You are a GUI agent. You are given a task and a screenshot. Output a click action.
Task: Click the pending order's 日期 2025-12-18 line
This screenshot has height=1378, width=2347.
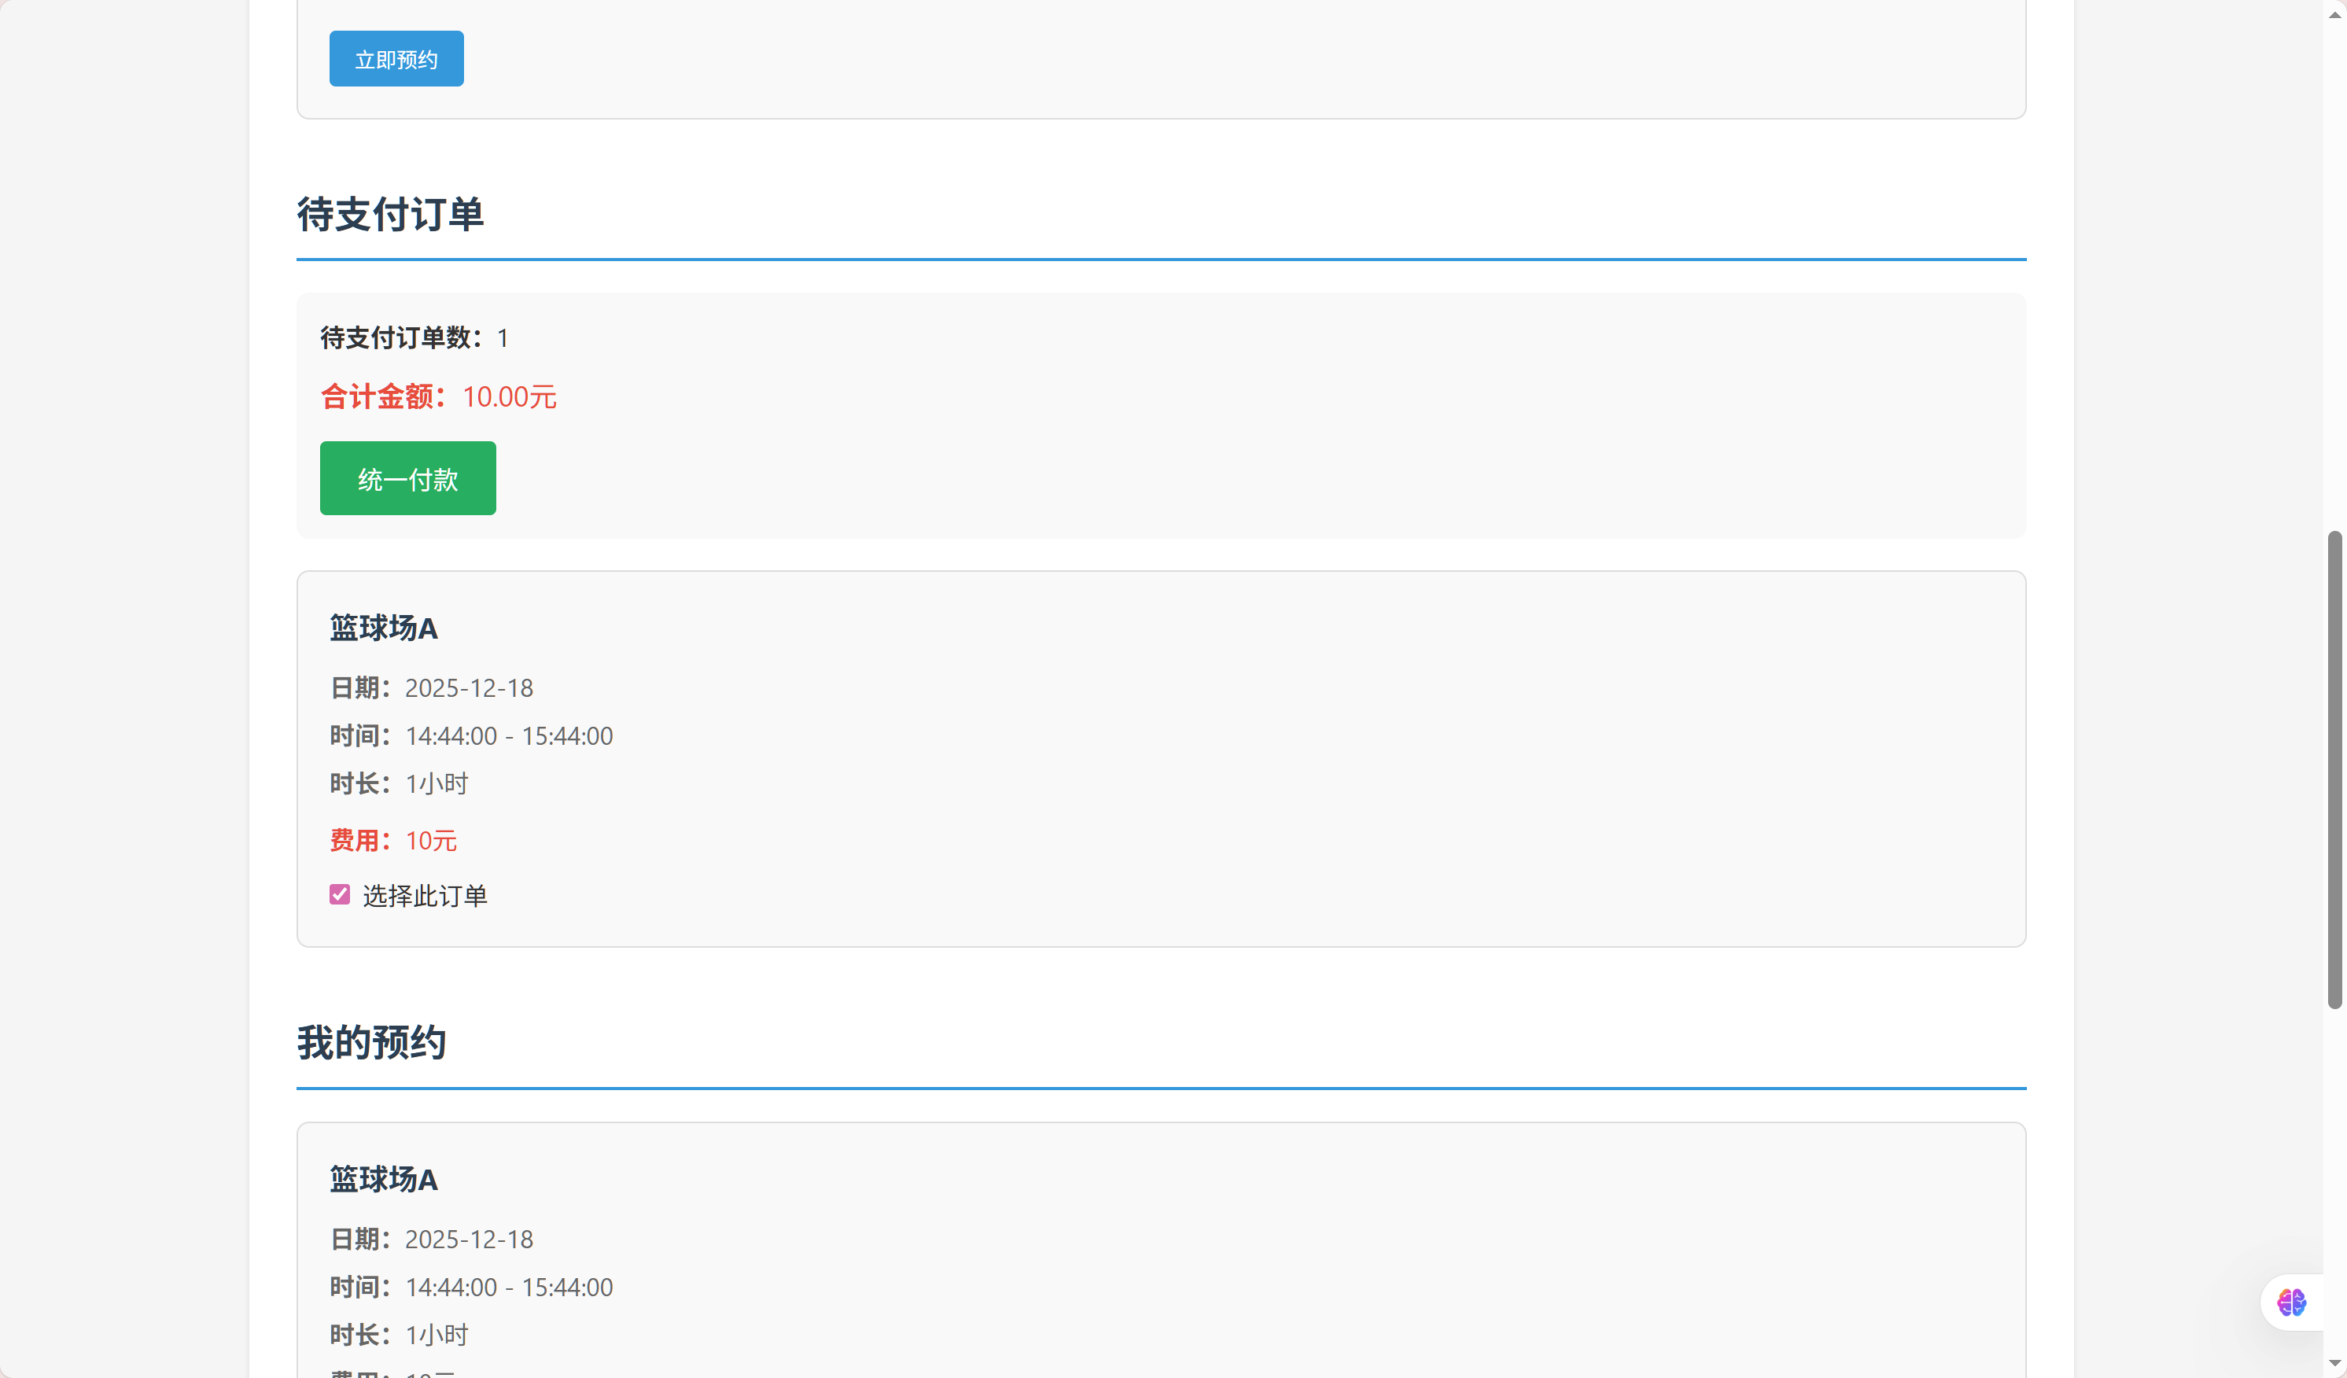pyautogui.click(x=432, y=688)
